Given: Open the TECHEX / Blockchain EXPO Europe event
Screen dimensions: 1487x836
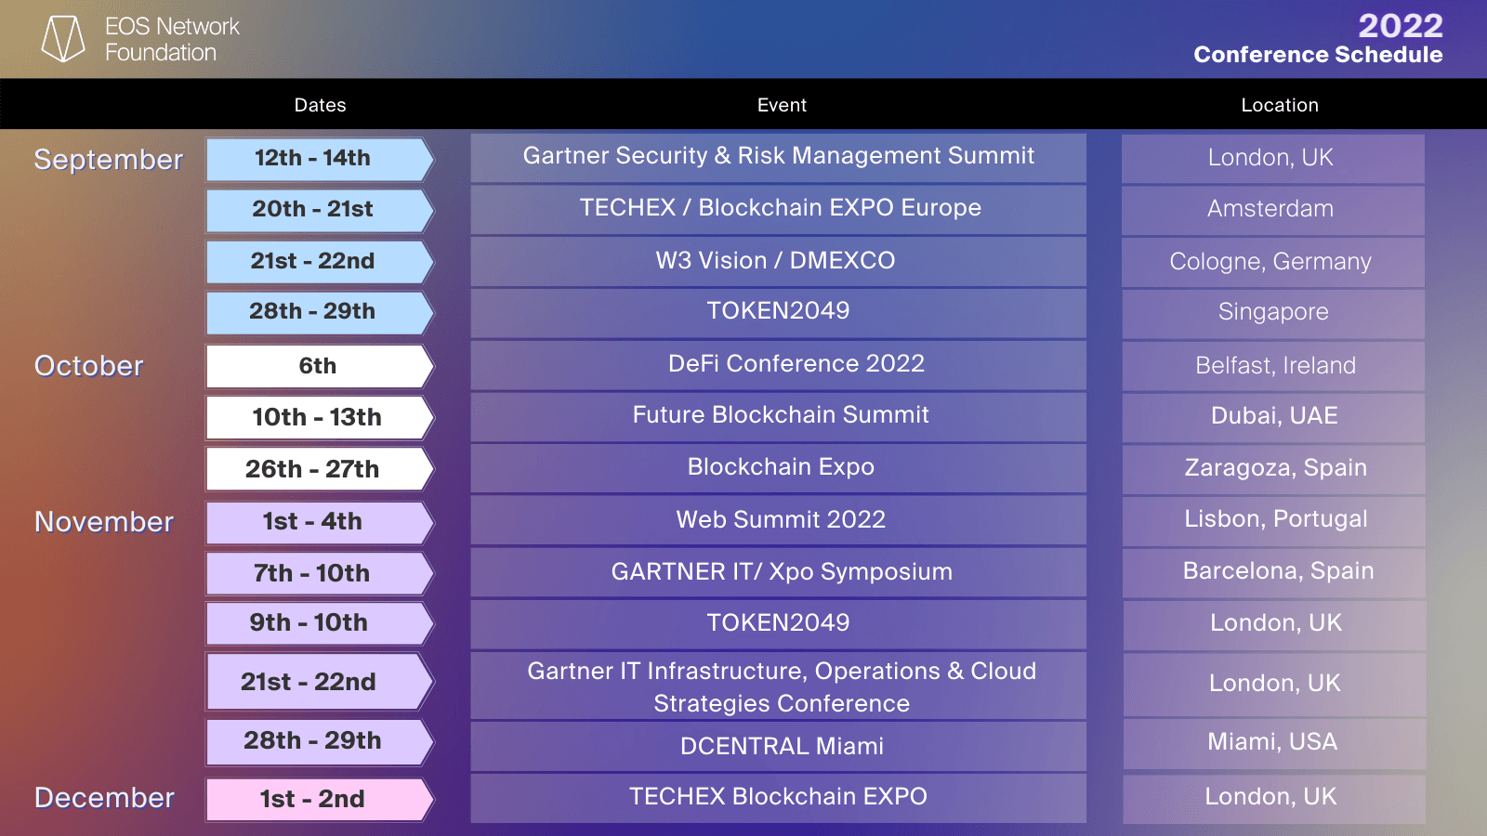Looking at the screenshot, I should coord(778,209).
